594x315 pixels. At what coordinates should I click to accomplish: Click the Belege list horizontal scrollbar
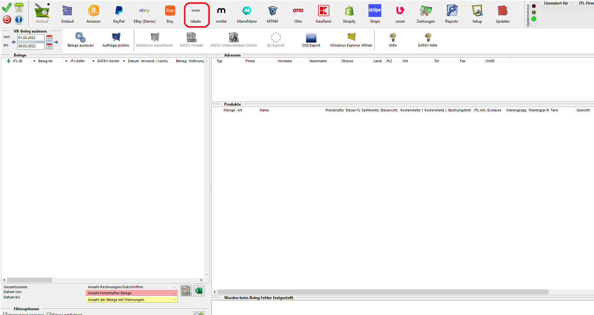30,280
